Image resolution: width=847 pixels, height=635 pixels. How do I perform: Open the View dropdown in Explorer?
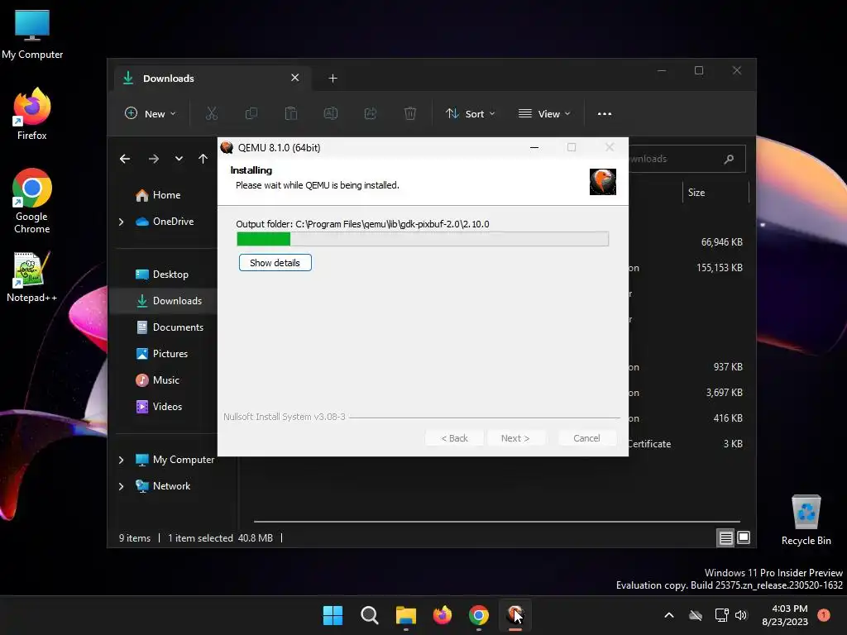(x=544, y=113)
